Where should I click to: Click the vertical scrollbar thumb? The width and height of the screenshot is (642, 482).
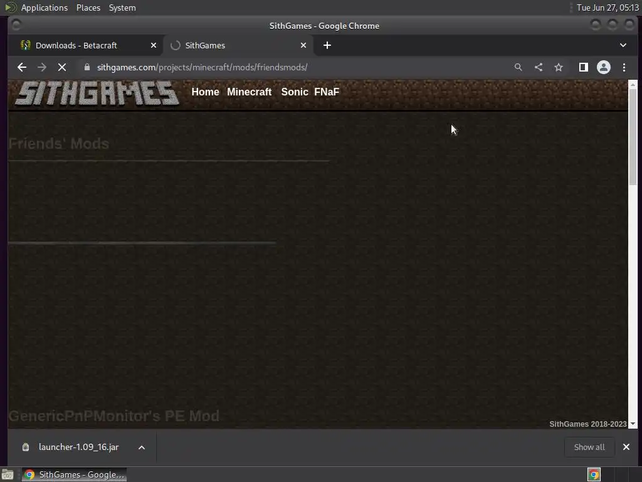pos(633,136)
